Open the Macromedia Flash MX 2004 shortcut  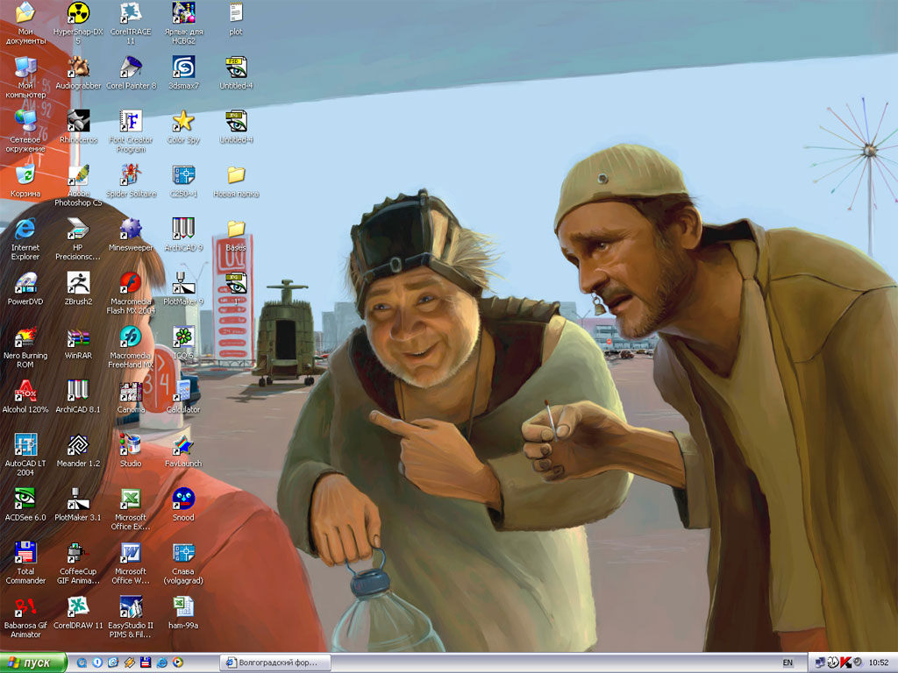pos(131,283)
